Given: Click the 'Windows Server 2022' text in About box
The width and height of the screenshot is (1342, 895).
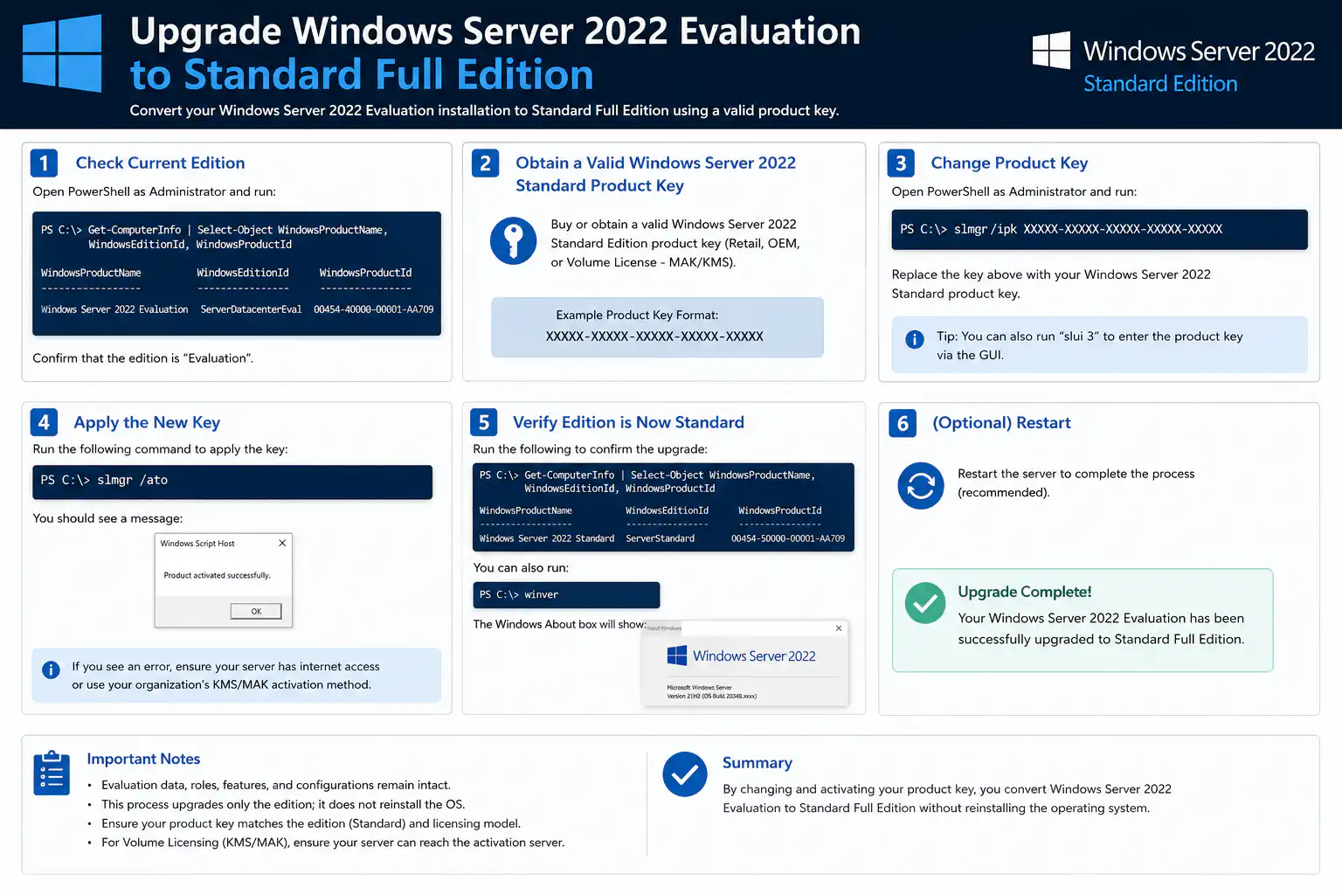Looking at the screenshot, I should 754,656.
